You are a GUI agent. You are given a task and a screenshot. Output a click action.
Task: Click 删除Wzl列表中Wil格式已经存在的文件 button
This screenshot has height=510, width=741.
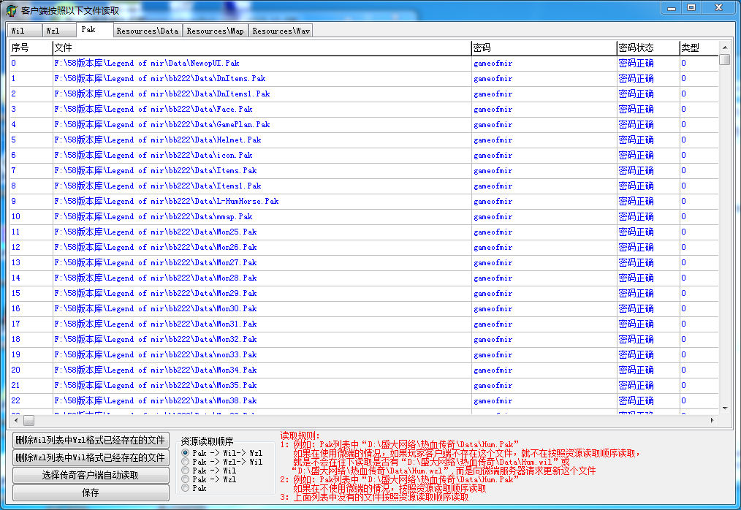pyautogui.click(x=91, y=457)
